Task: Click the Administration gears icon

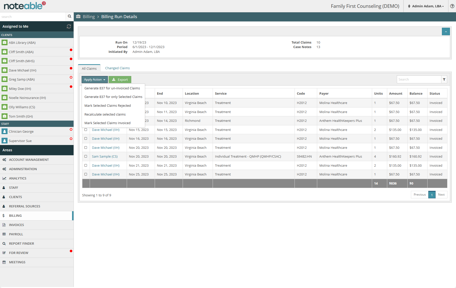Action: coord(4,169)
